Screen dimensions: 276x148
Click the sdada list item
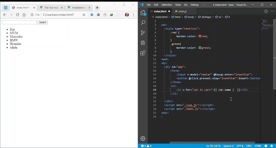[13, 48]
